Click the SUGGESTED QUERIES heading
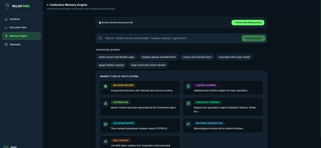The height and width of the screenshot is (148, 321). point(108,50)
